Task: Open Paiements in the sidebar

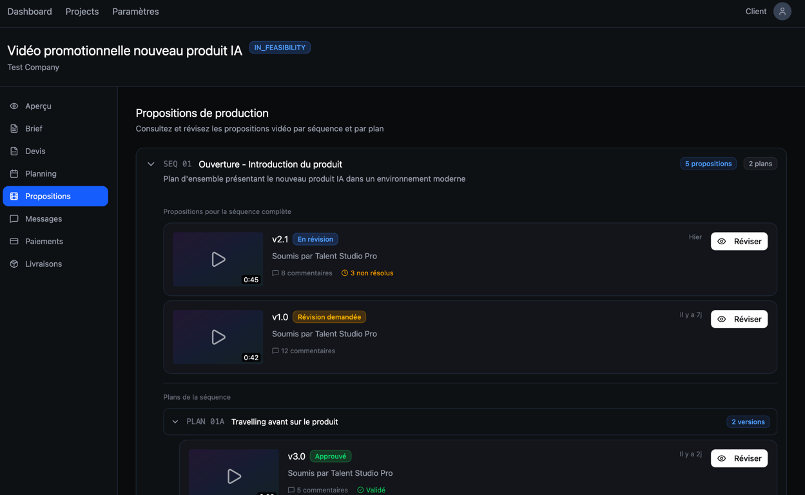Action: 55,241
